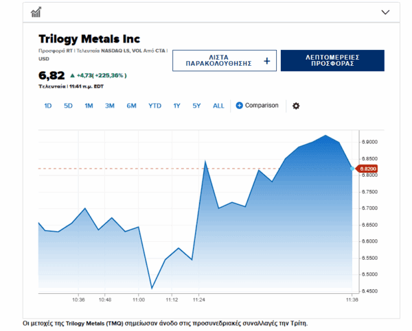Show year-to-date YTD range
The width and height of the screenshot is (412, 331).
coord(154,106)
